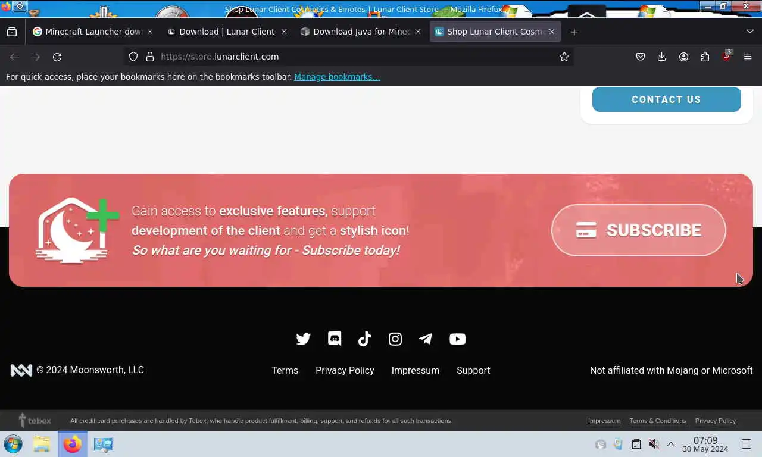Show the desktop via notification button
The height and width of the screenshot is (457, 762).
coord(747,444)
